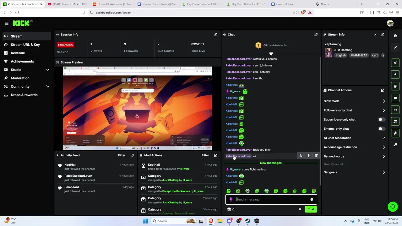
Task: Open the Moderation page
Action: point(26,78)
